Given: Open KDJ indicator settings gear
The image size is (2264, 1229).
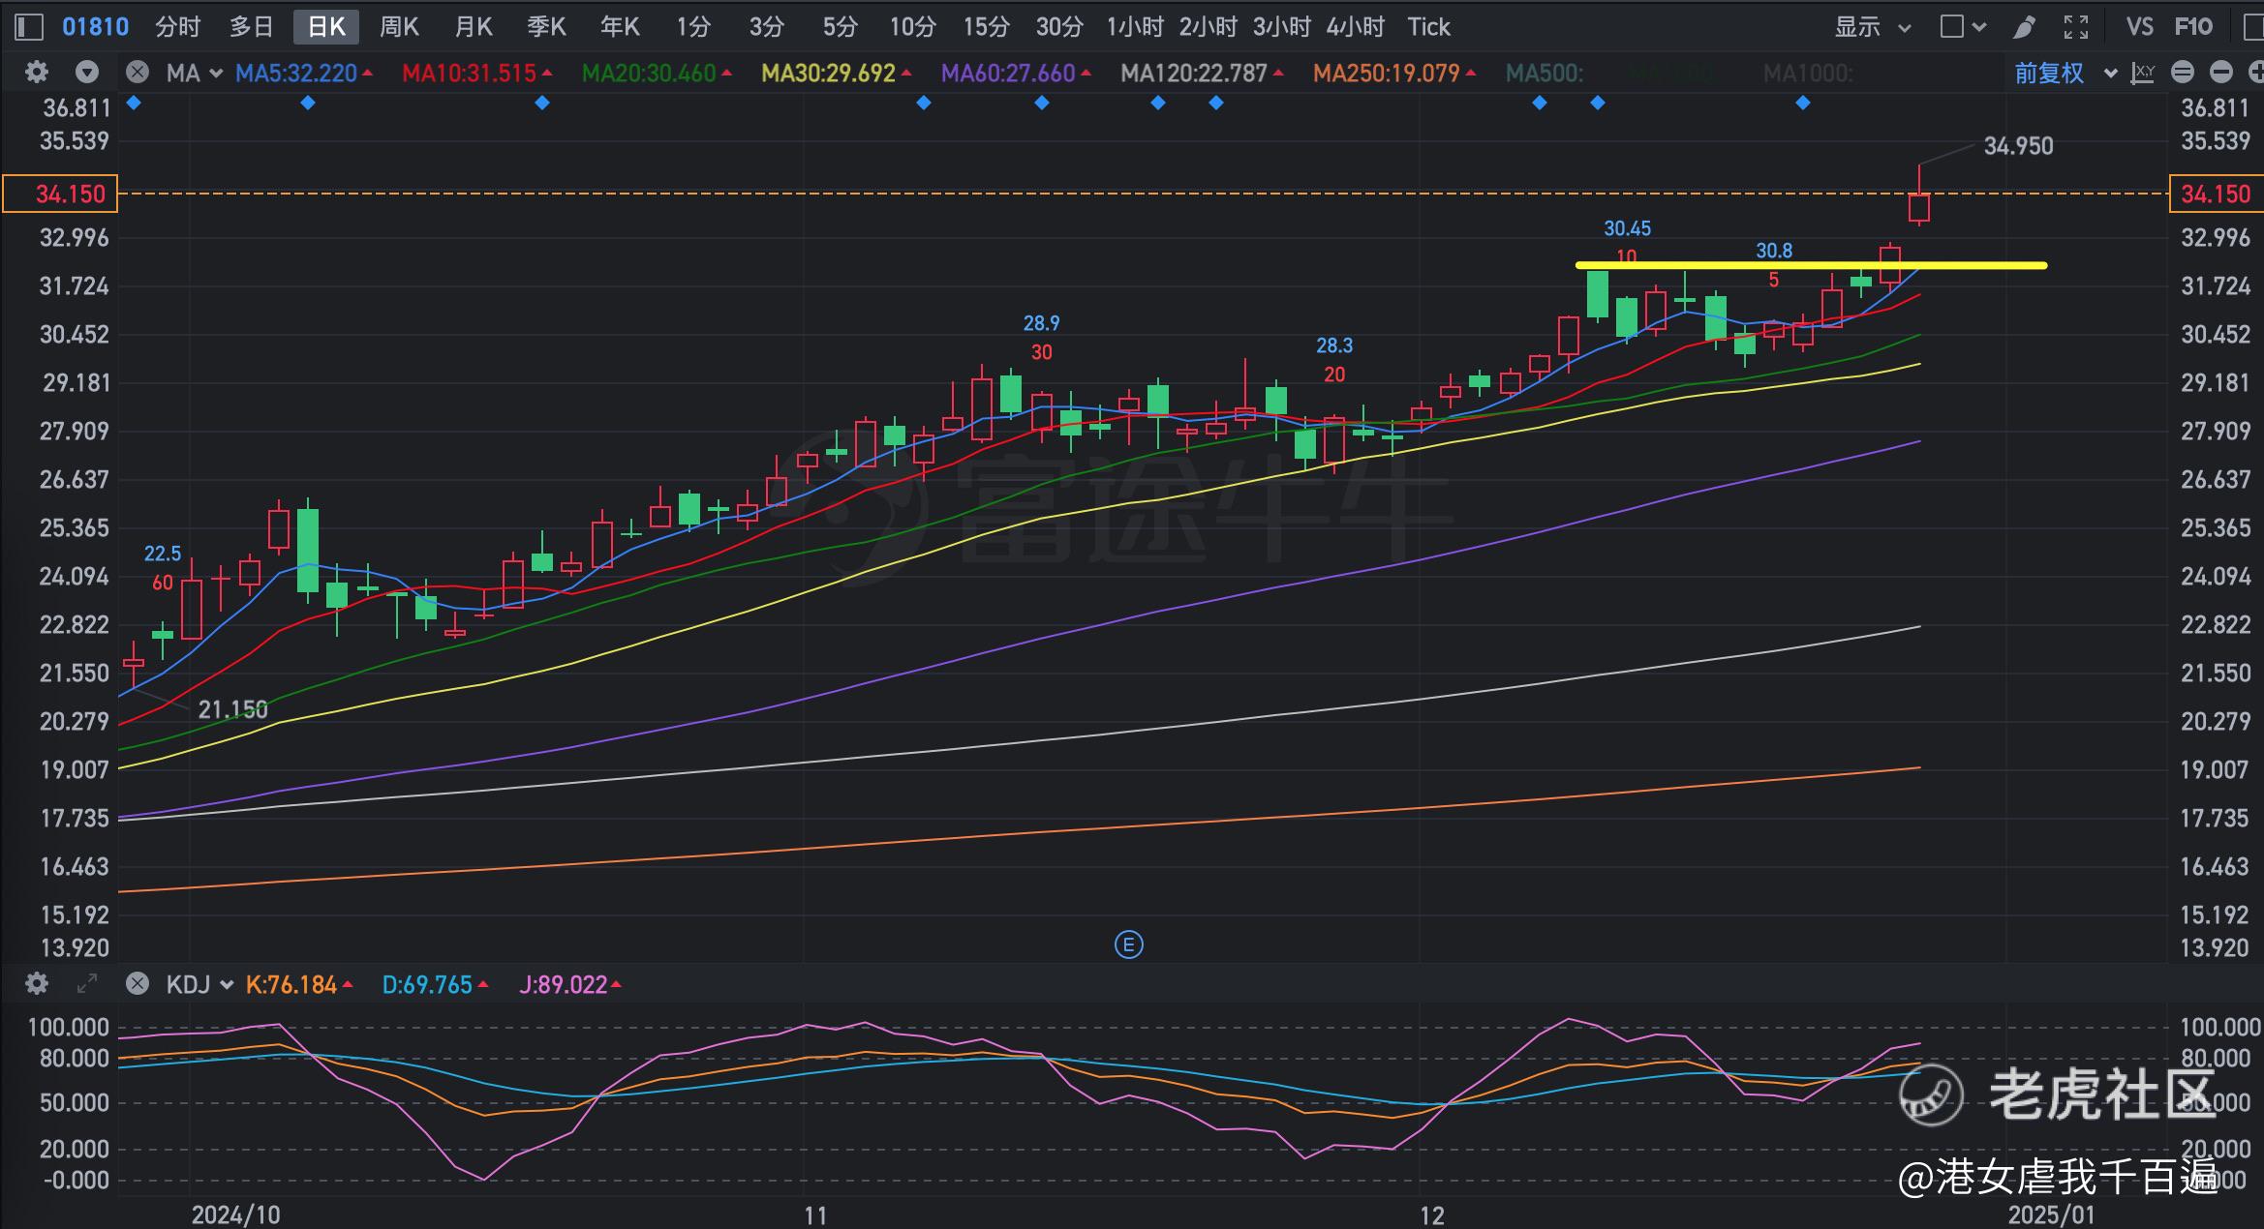Looking at the screenshot, I should (x=37, y=984).
